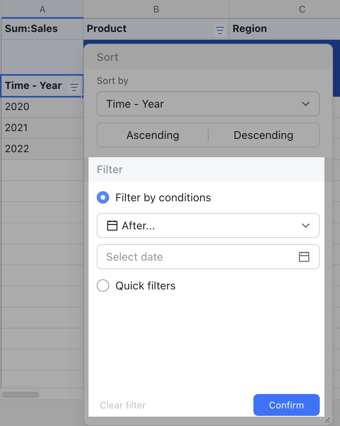Click the calendar icon in the After condition
Screen dimensions: 340x426
[112, 225]
